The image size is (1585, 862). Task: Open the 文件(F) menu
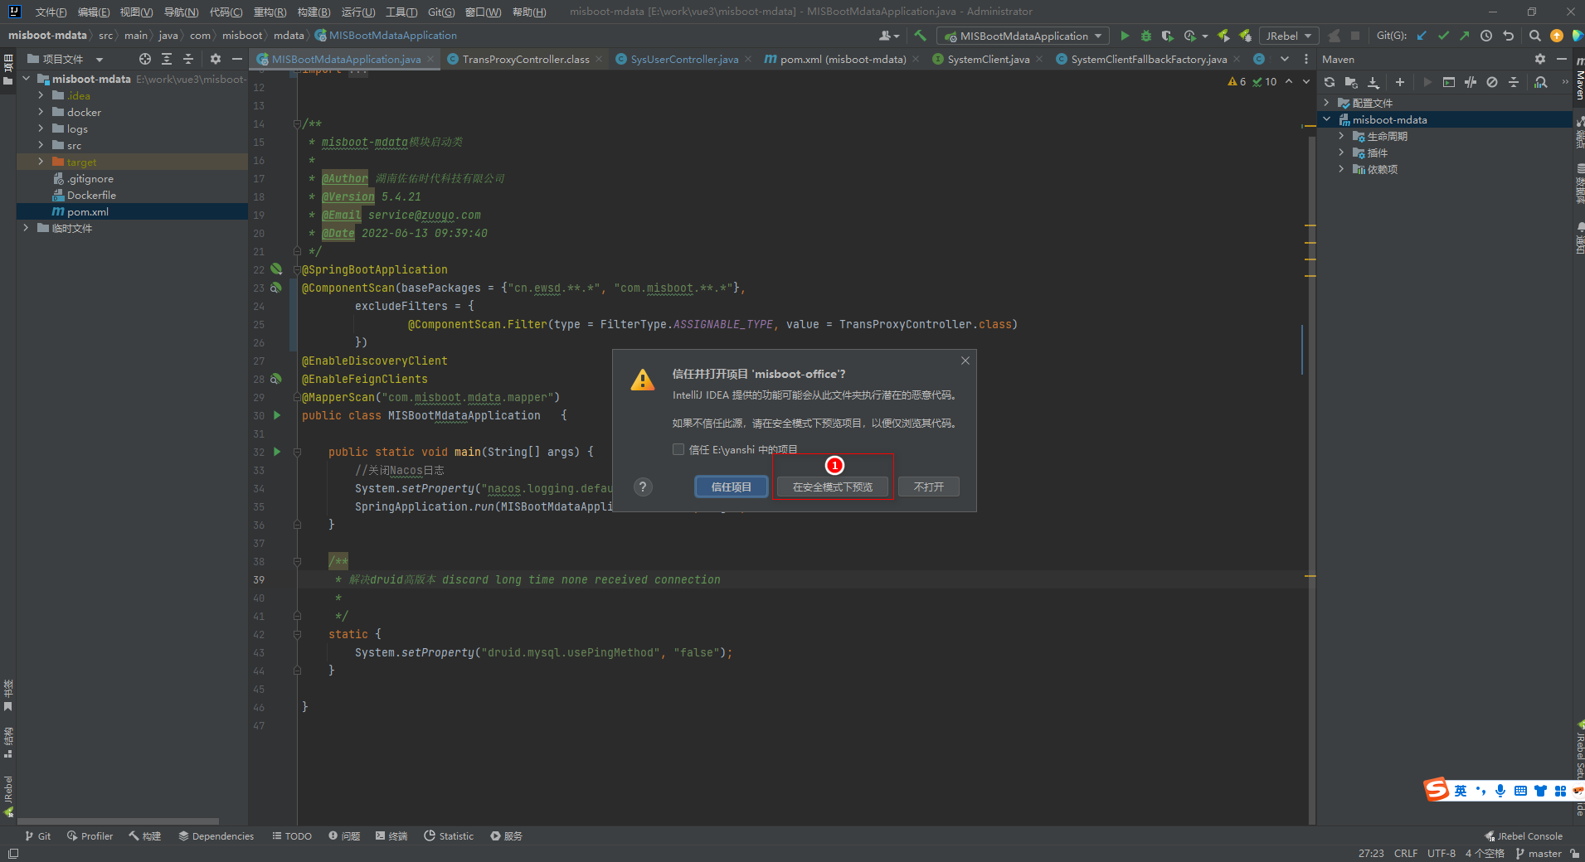51,12
